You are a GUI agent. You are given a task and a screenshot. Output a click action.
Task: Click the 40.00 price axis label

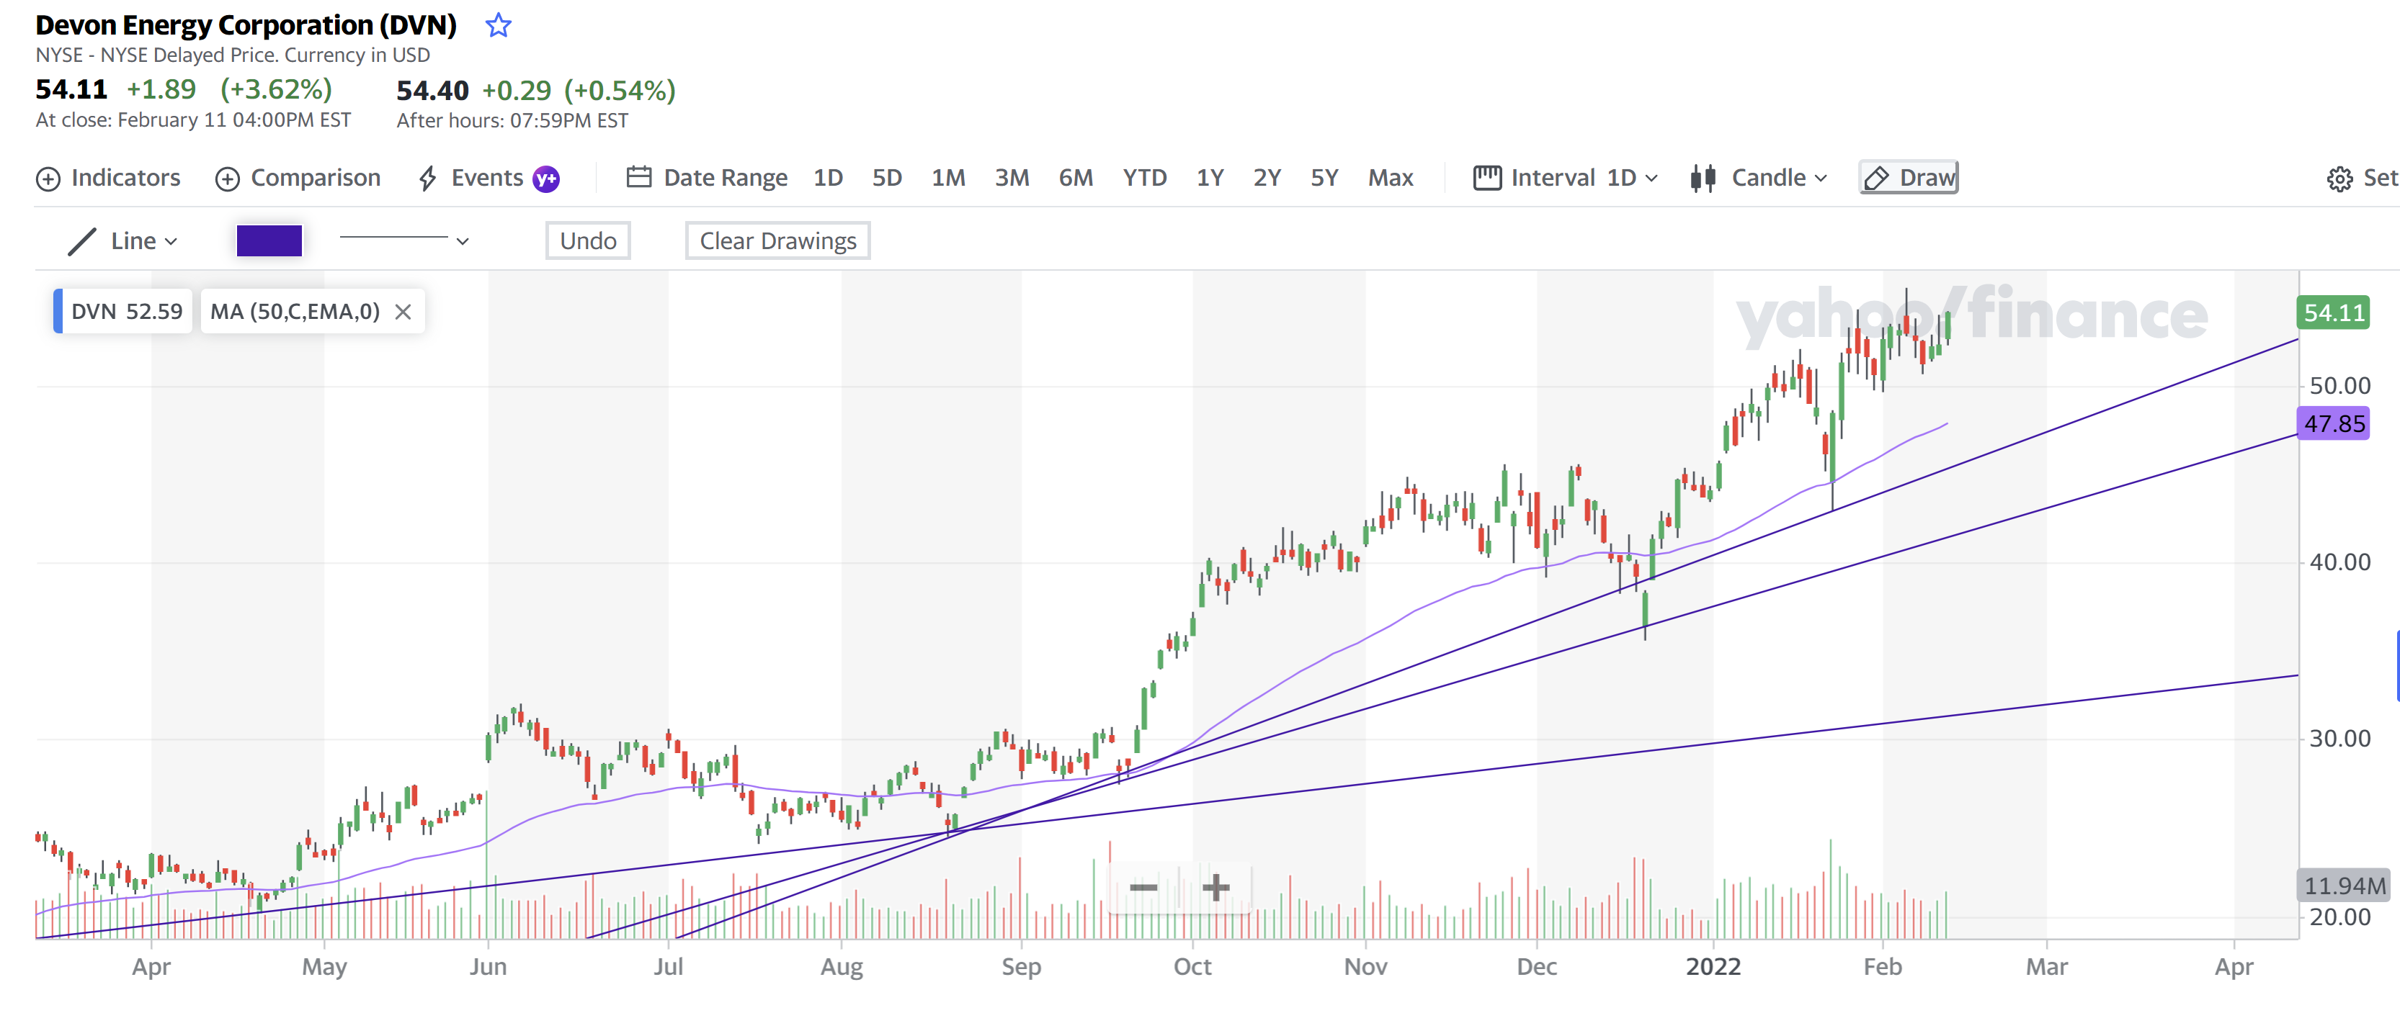click(2339, 562)
